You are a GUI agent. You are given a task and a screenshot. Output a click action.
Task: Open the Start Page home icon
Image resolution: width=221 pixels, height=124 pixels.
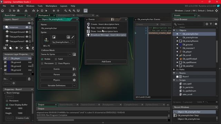(2, 11)
